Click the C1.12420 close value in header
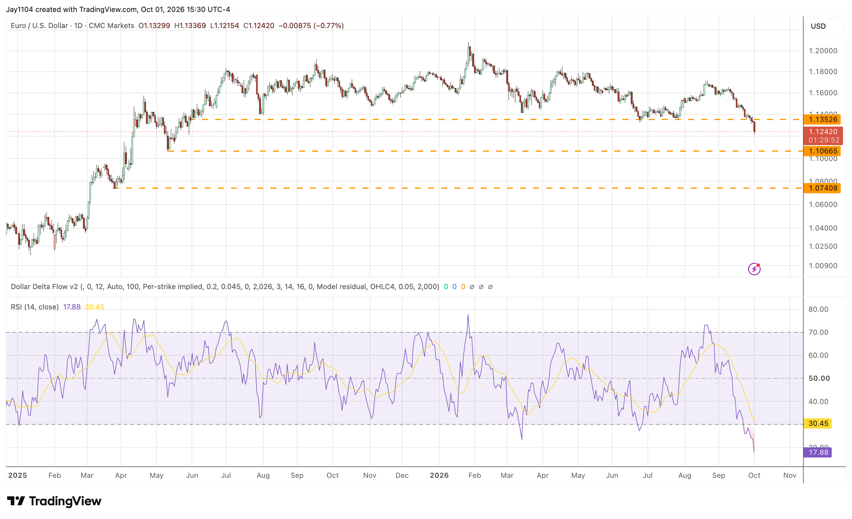Image resolution: width=852 pixels, height=519 pixels. point(259,26)
